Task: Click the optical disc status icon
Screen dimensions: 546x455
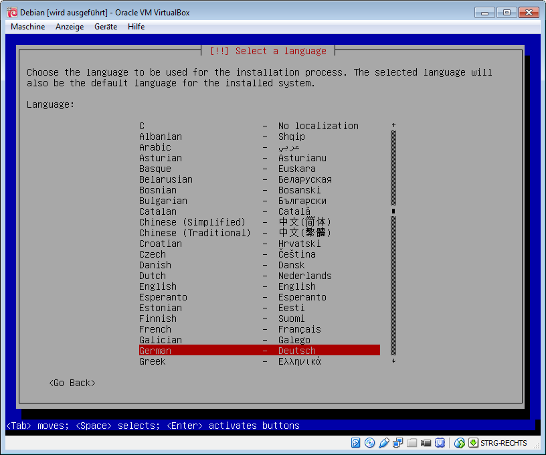Action: pos(369,443)
